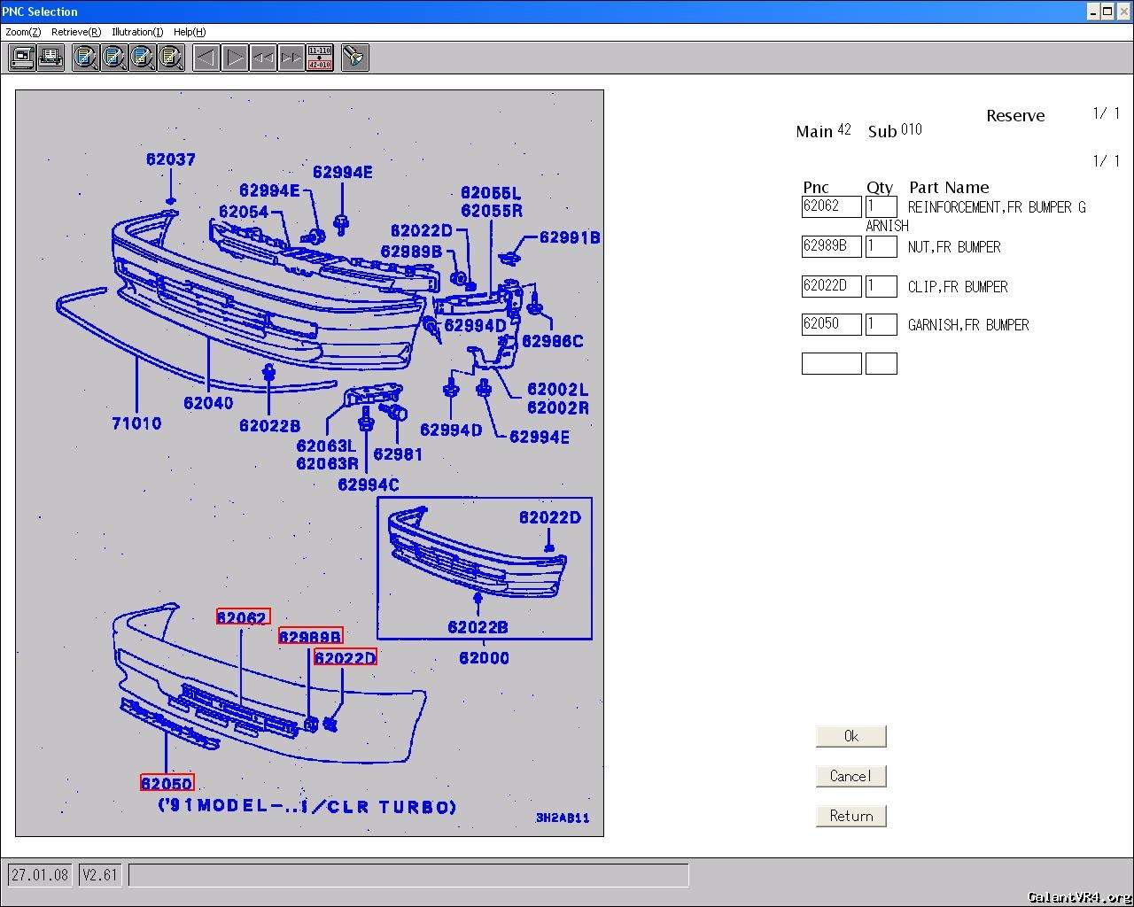Click the double left arrow rewind icon
The width and height of the screenshot is (1134, 907).
[263, 58]
